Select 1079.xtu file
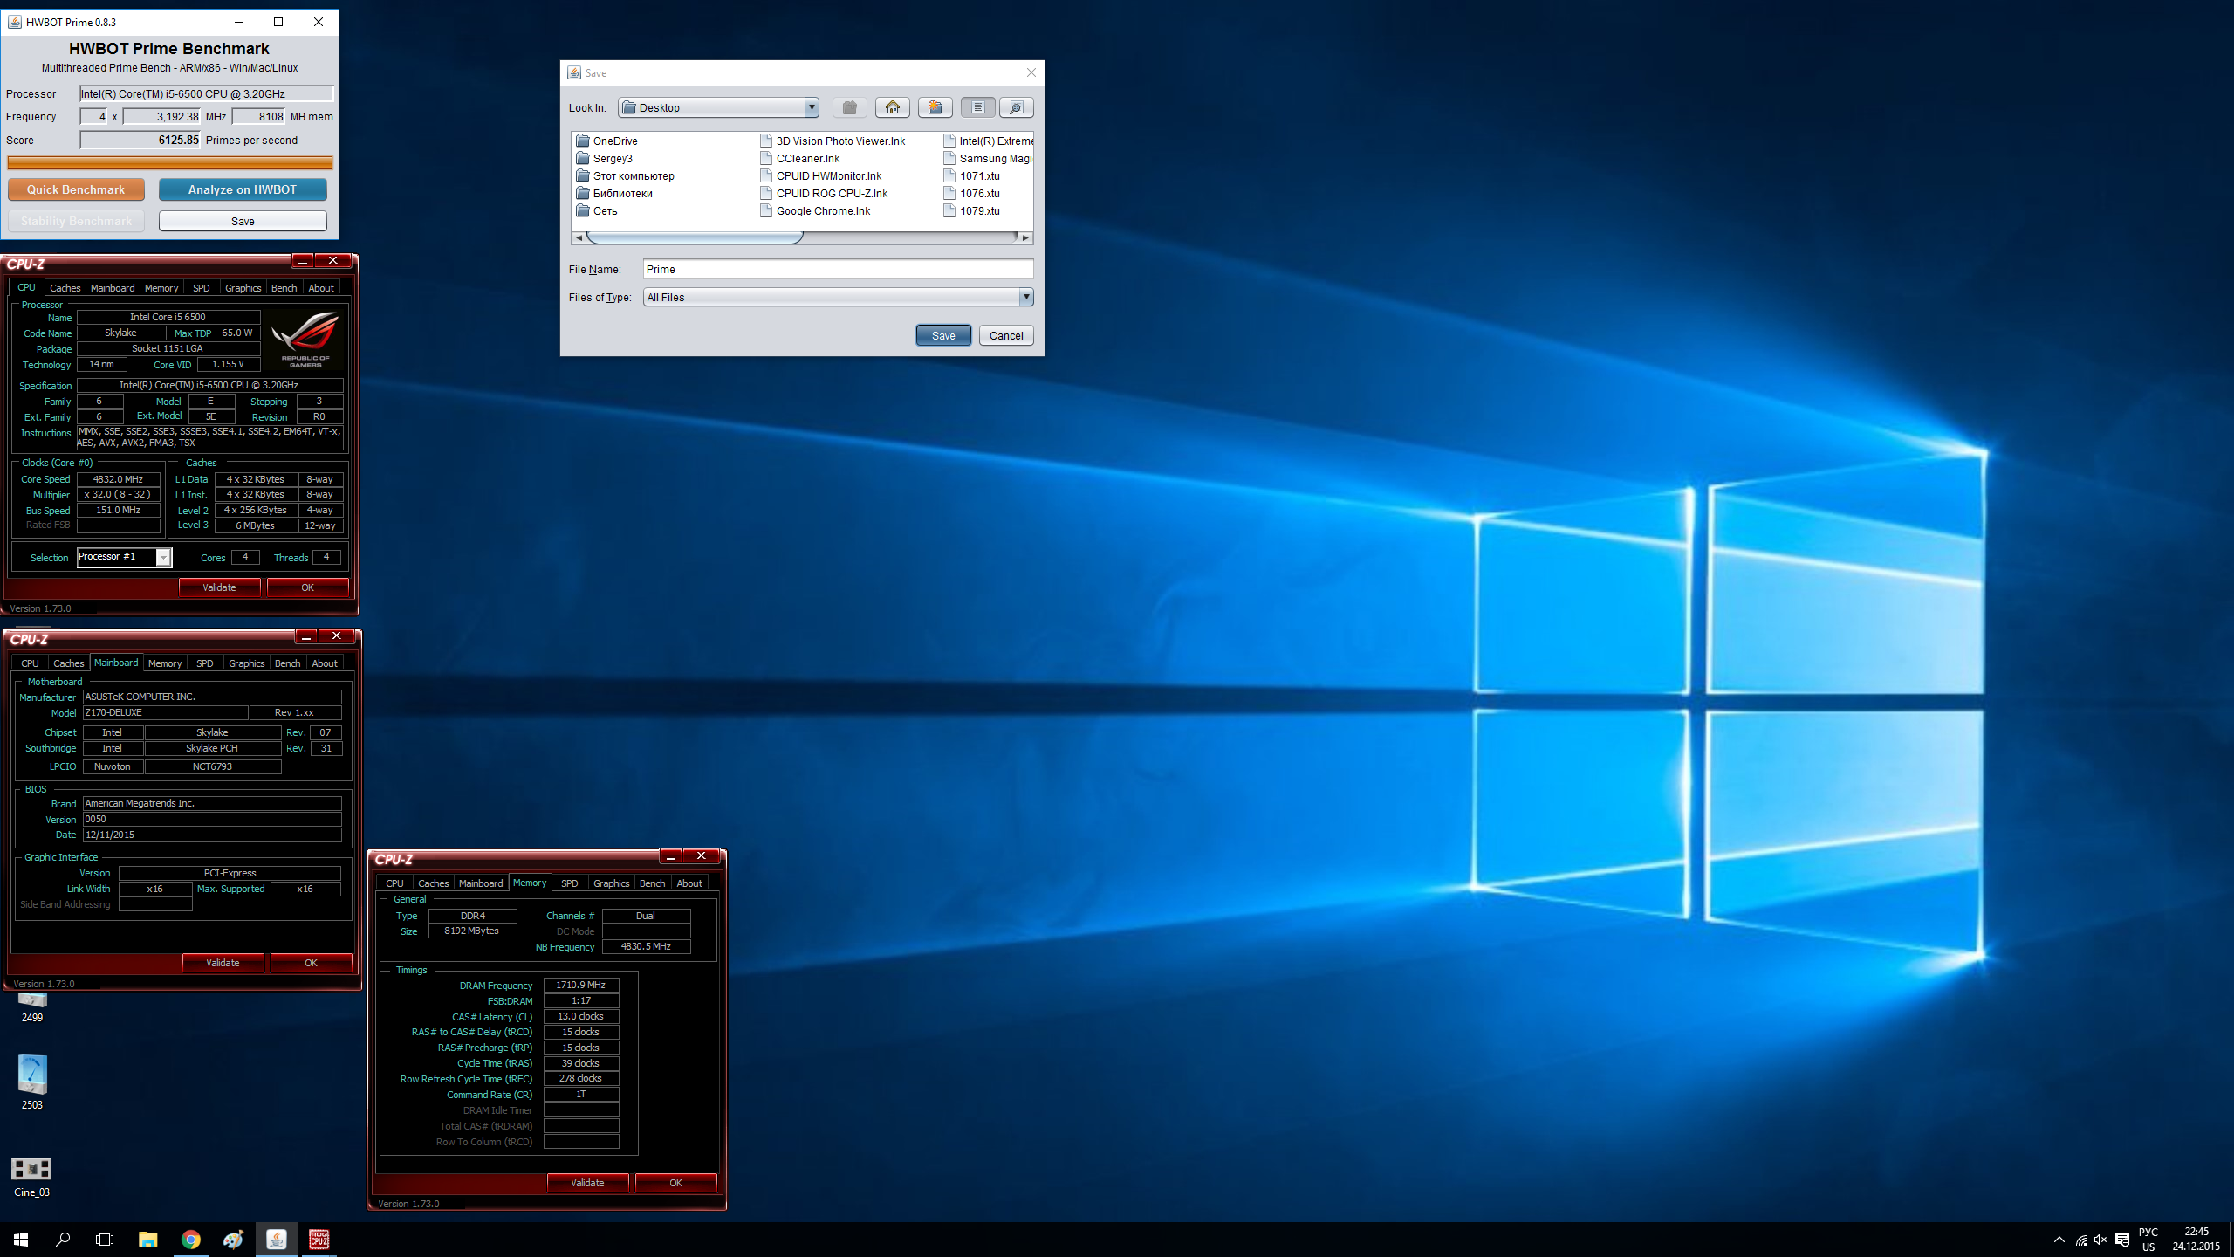The width and height of the screenshot is (2234, 1257). pyautogui.click(x=971, y=210)
